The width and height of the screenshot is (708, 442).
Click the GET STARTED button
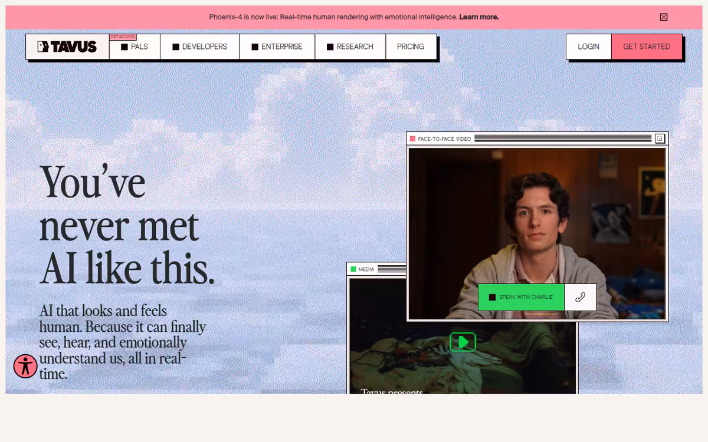click(x=647, y=47)
